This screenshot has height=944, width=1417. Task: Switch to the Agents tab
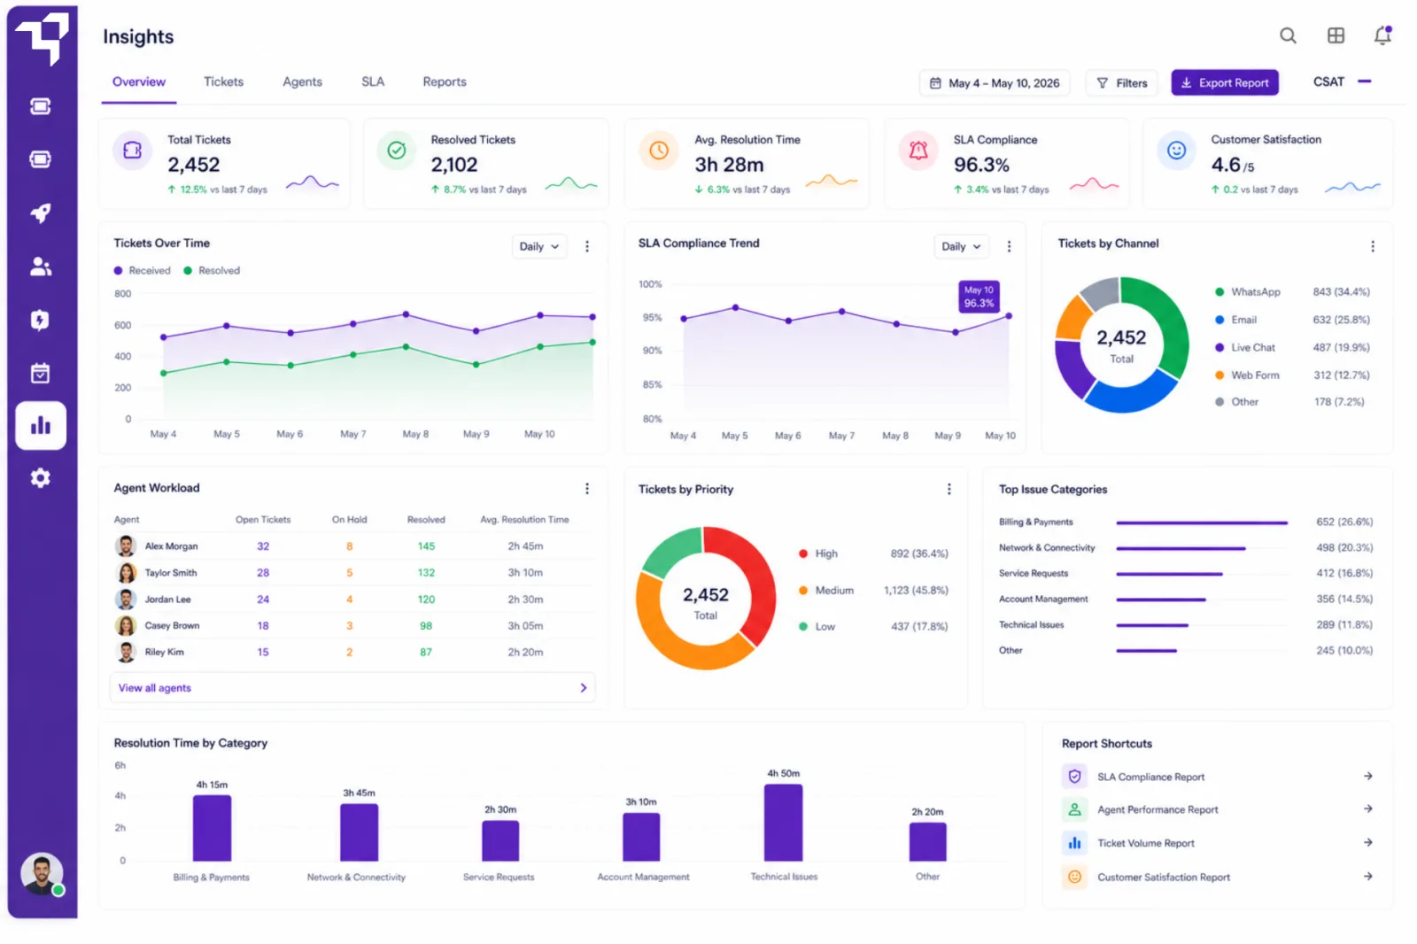point(302,81)
